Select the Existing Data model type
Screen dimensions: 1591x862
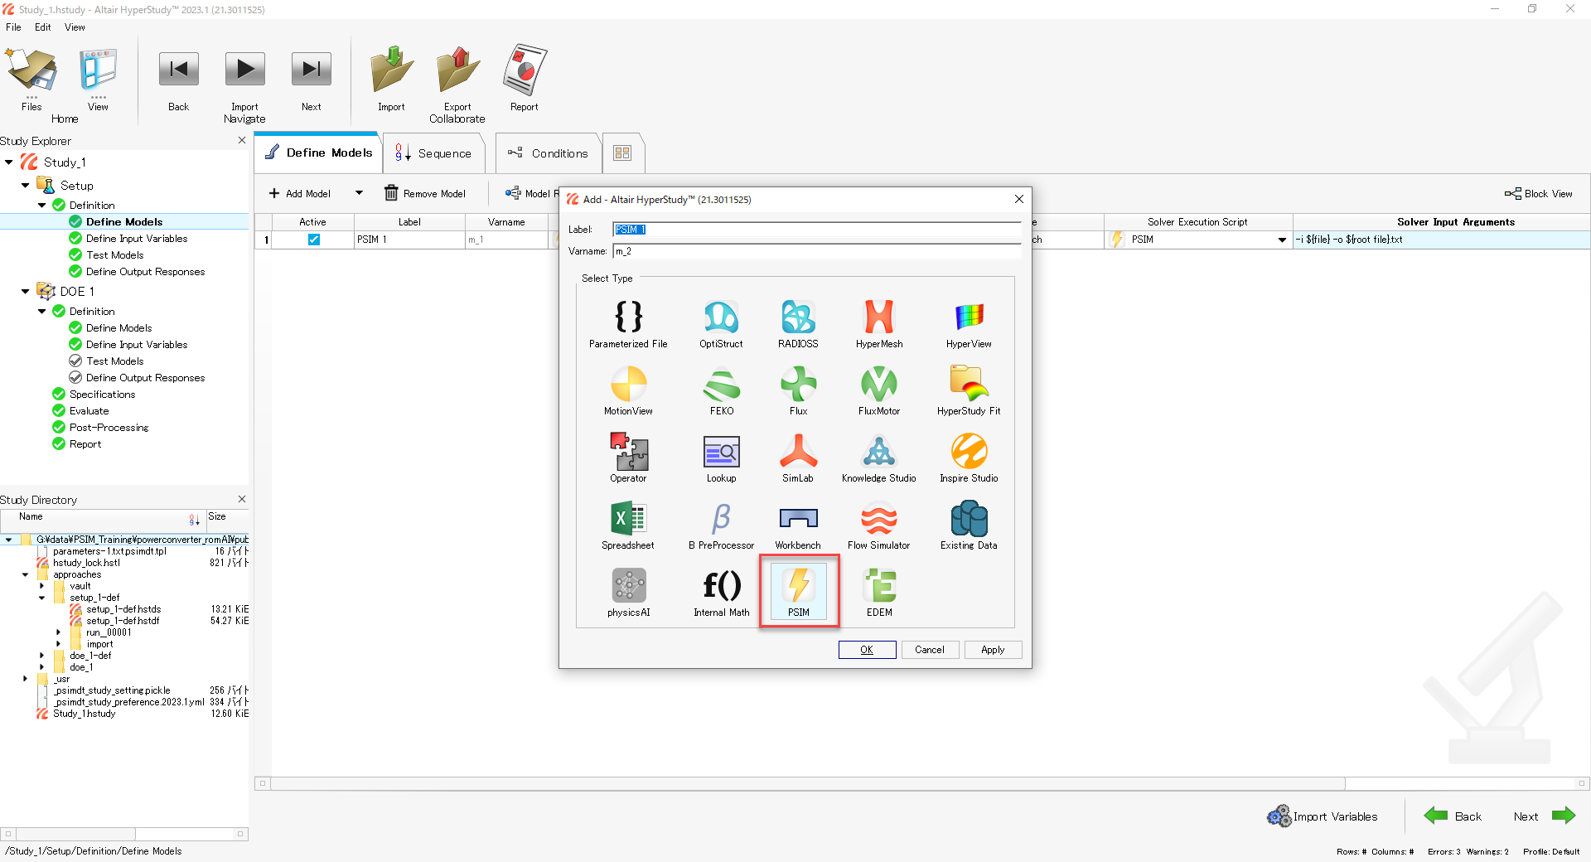pos(969,525)
